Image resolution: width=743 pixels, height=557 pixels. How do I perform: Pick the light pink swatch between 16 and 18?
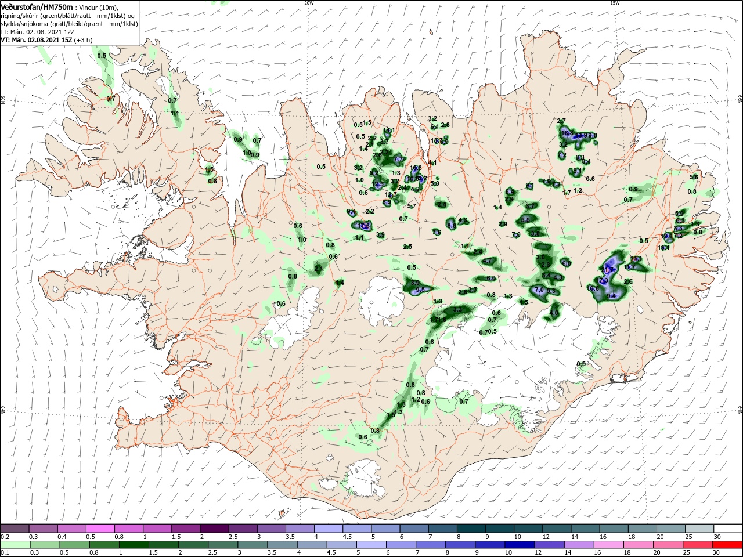click(x=608, y=545)
